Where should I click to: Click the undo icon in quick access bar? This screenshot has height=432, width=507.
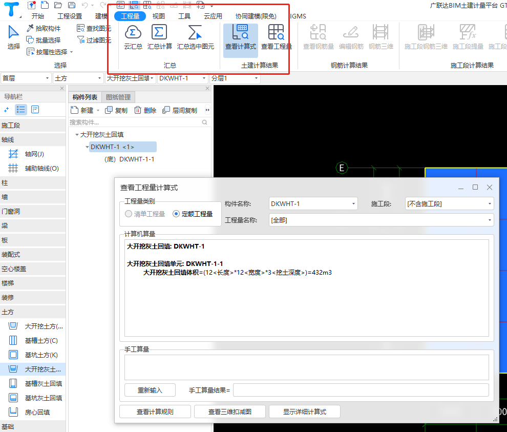point(84,5)
